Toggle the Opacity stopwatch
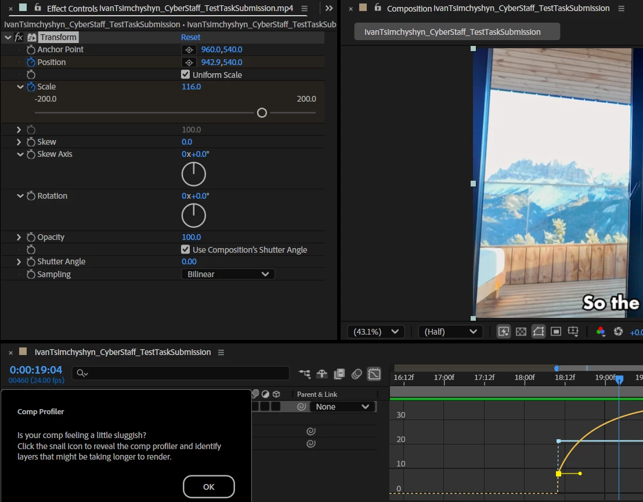The image size is (643, 502). pyautogui.click(x=31, y=237)
